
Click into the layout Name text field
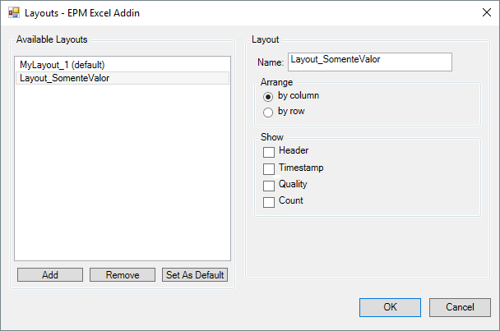click(x=368, y=62)
